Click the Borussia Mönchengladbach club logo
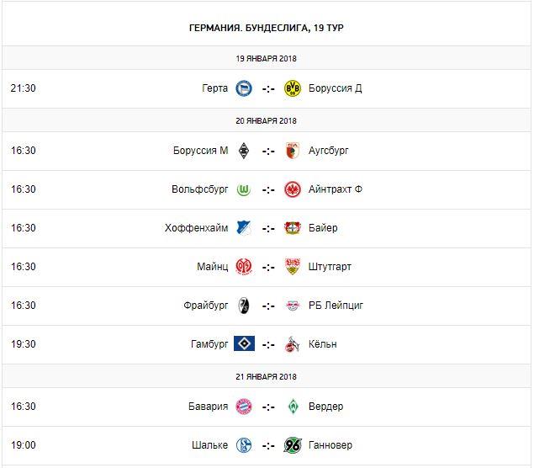The height and width of the screenshot is (468, 534). click(x=244, y=151)
